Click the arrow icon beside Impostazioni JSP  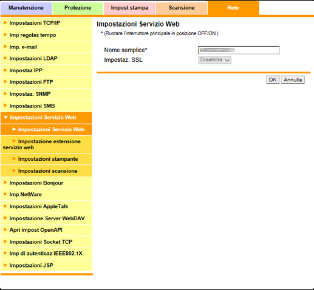coord(5,265)
